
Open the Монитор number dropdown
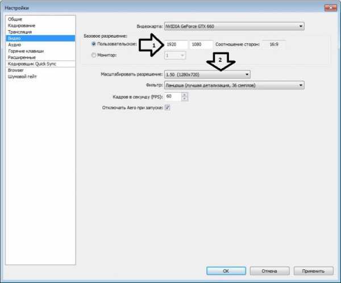[175, 56]
